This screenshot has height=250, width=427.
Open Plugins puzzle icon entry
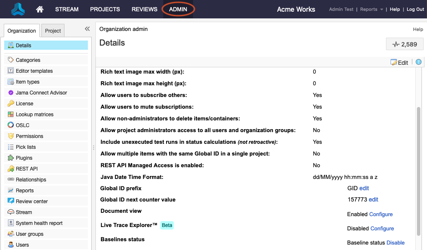click(11, 158)
